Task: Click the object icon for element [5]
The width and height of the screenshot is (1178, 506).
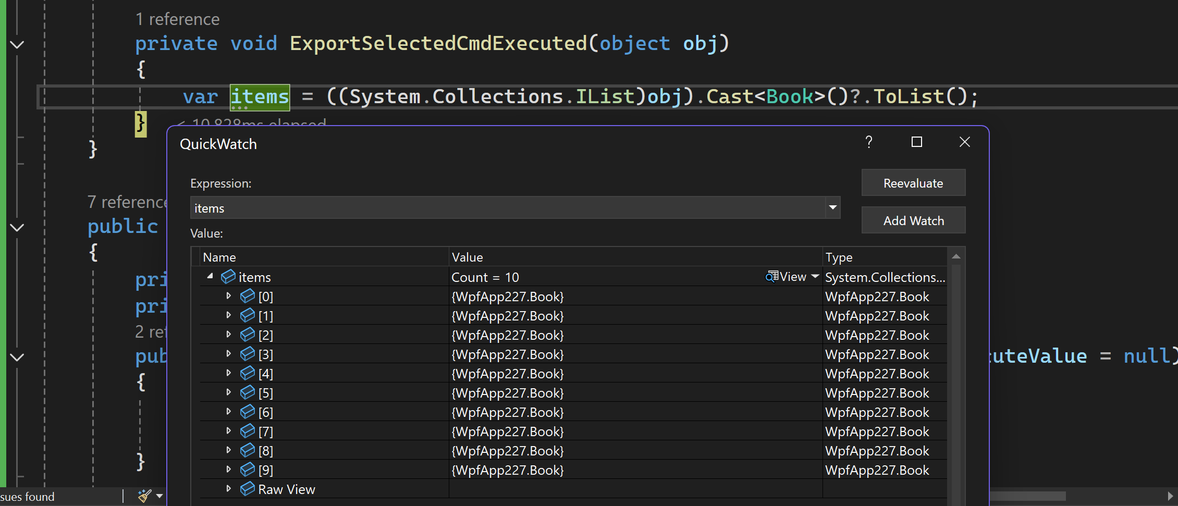Action: (x=247, y=392)
